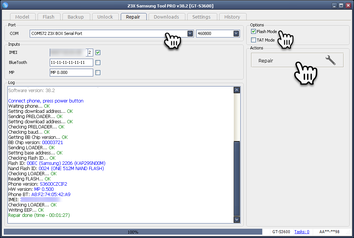Open the Downloads tab
Screen dimensions: 354x238
click(166, 17)
